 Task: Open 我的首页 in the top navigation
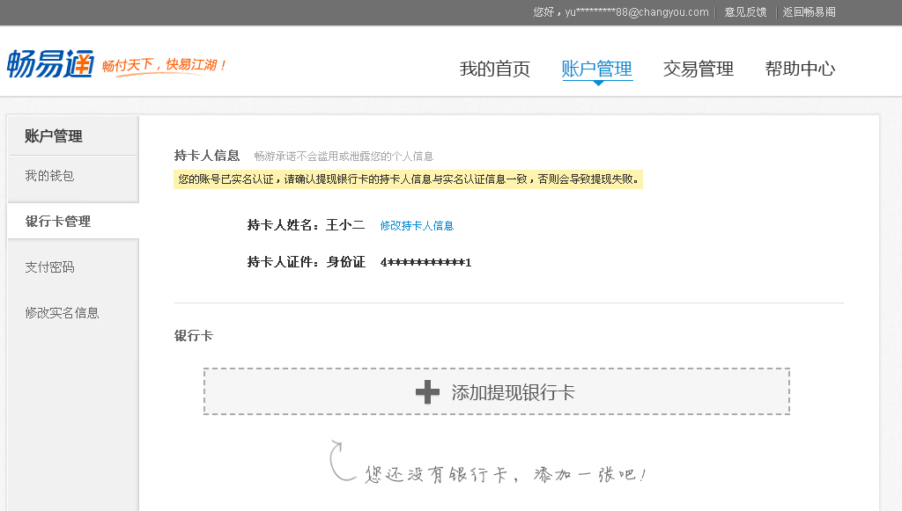[x=494, y=69]
